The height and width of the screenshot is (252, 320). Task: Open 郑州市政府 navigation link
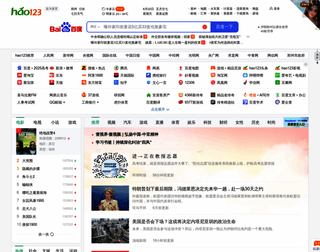click(x=296, y=55)
